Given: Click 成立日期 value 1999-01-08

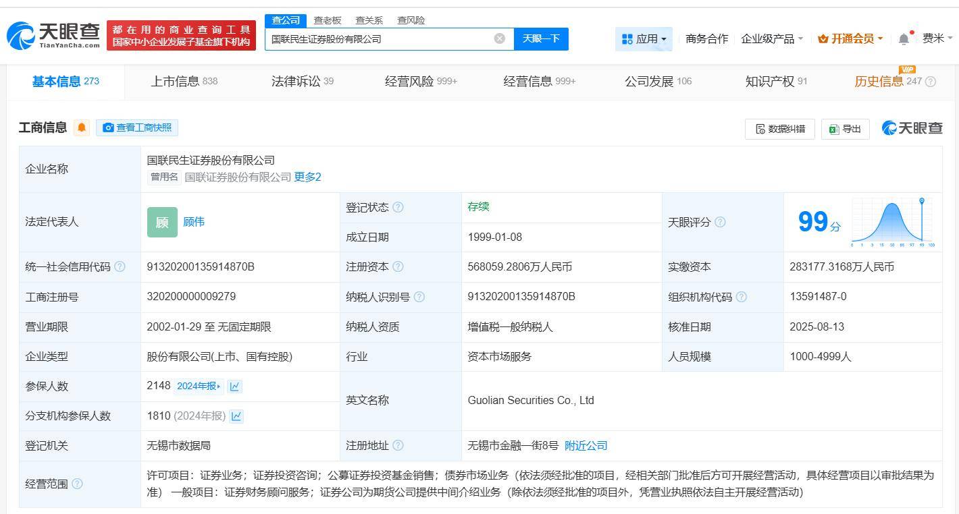Looking at the screenshot, I should pyautogui.click(x=494, y=237).
